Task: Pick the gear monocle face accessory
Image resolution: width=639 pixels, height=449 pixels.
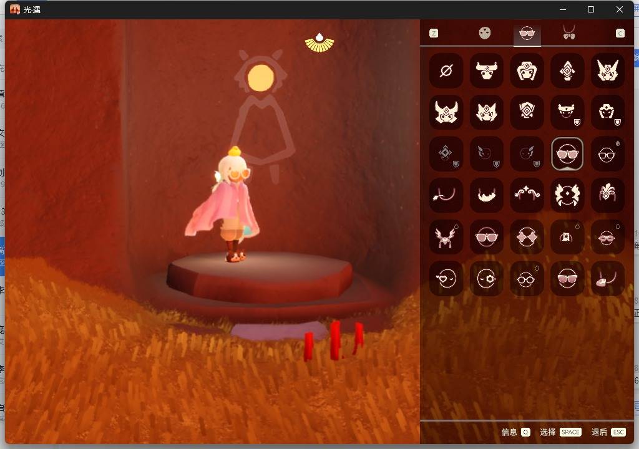Action: [487, 278]
